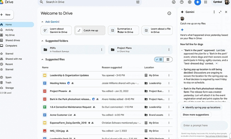Go to Home in sidebar
The width and height of the screenshot is (231, 139).
click(x=17, y=25)
